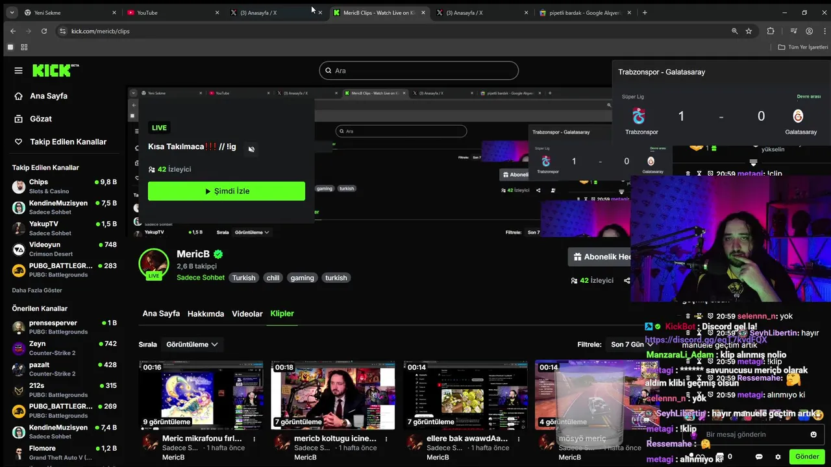
Task: Click the chat bubble icon beside settings
Action: (759, 457)
